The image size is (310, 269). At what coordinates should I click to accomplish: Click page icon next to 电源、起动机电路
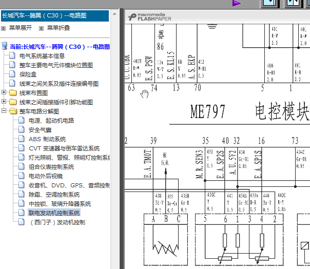coord(22,120)
